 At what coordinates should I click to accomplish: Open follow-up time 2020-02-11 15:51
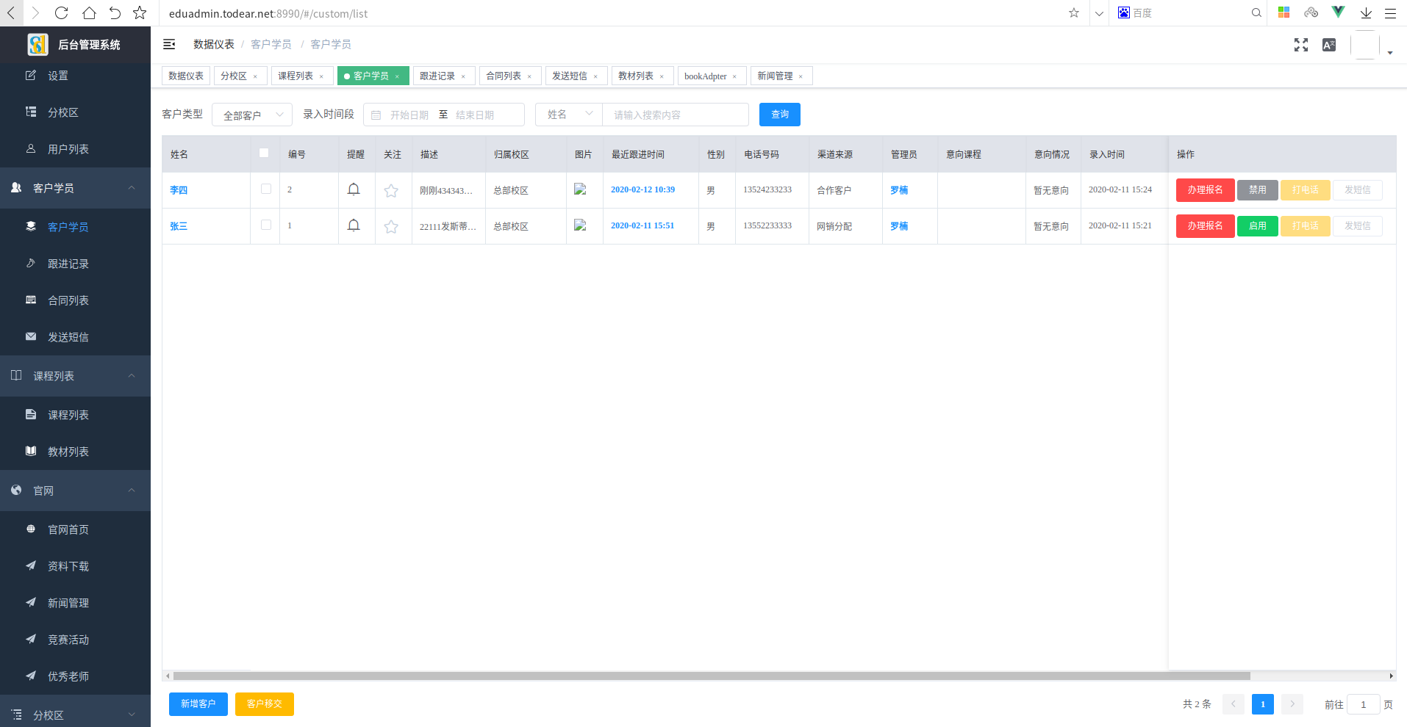click(x=642, y=225)
